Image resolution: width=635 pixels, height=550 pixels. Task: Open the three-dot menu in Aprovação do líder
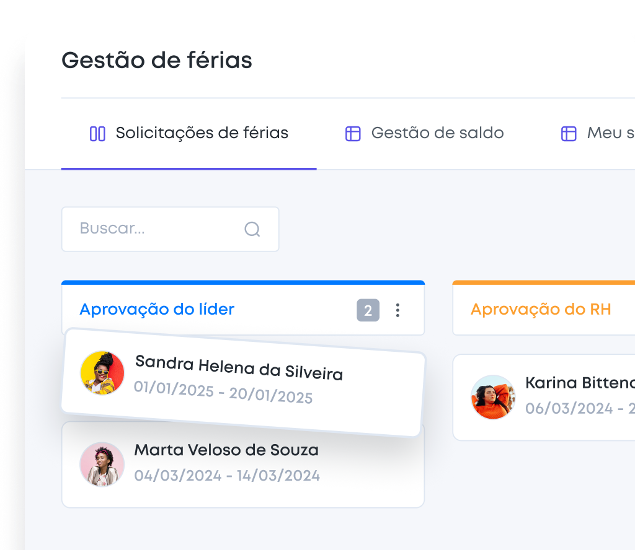pyautogui.click(x=397, y=310)
